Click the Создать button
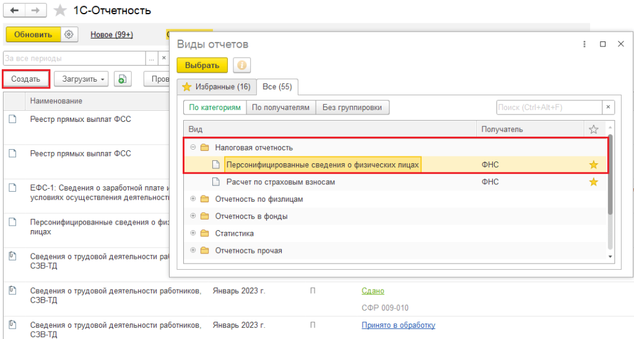The width and height of the screenshot is (634, 339). pyautogui.click(x=26, y=79)
